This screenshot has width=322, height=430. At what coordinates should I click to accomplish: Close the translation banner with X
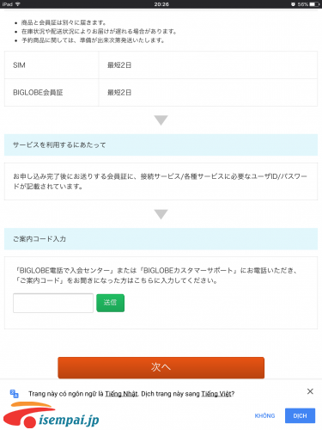click(x=310, y=391)
